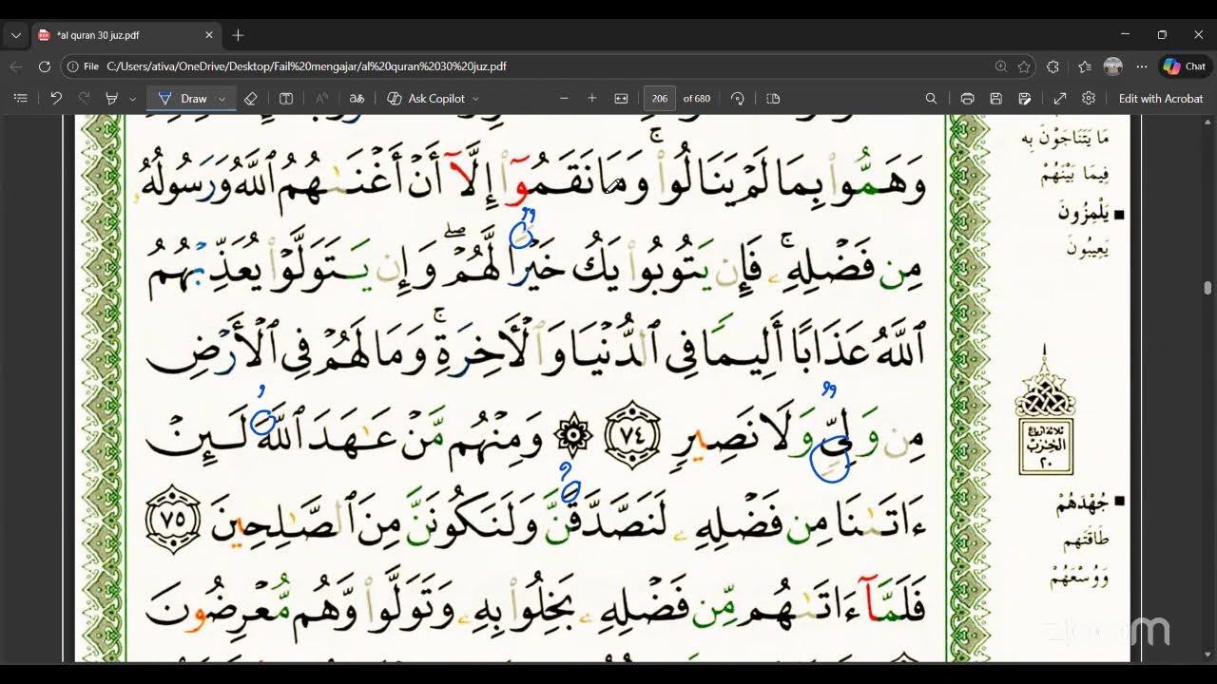The image size is (1217, 684).
Task: Save the PDF file
Action: [995, 98]
